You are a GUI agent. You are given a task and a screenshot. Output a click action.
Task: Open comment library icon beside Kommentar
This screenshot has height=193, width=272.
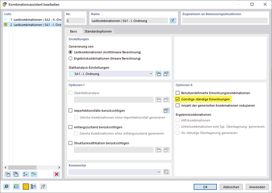coord(166,172)
